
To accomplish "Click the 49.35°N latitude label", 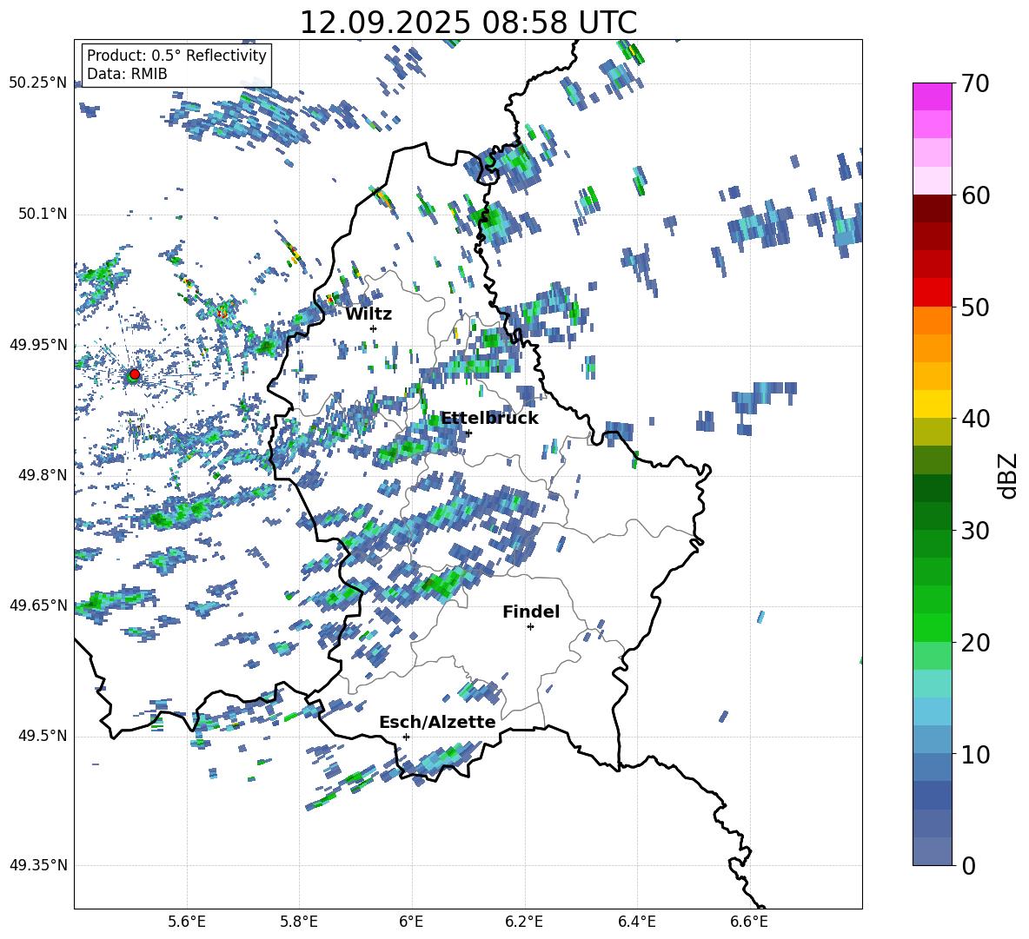I will 38,865.
